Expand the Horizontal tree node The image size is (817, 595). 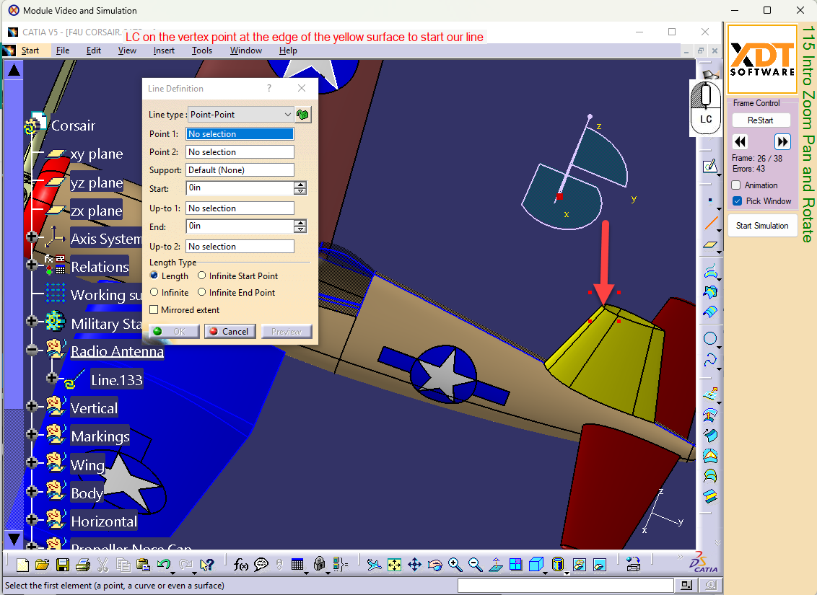click(32, 519)
